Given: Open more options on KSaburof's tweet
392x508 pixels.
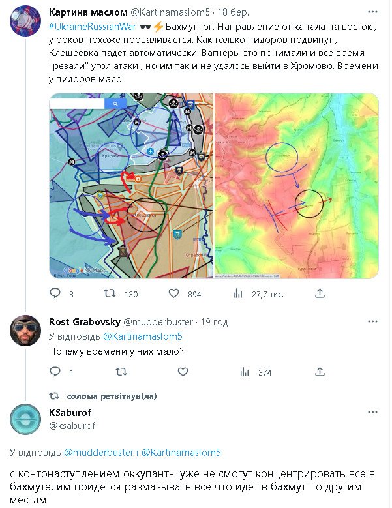Looking at the screenshot, I should [372, 413].
